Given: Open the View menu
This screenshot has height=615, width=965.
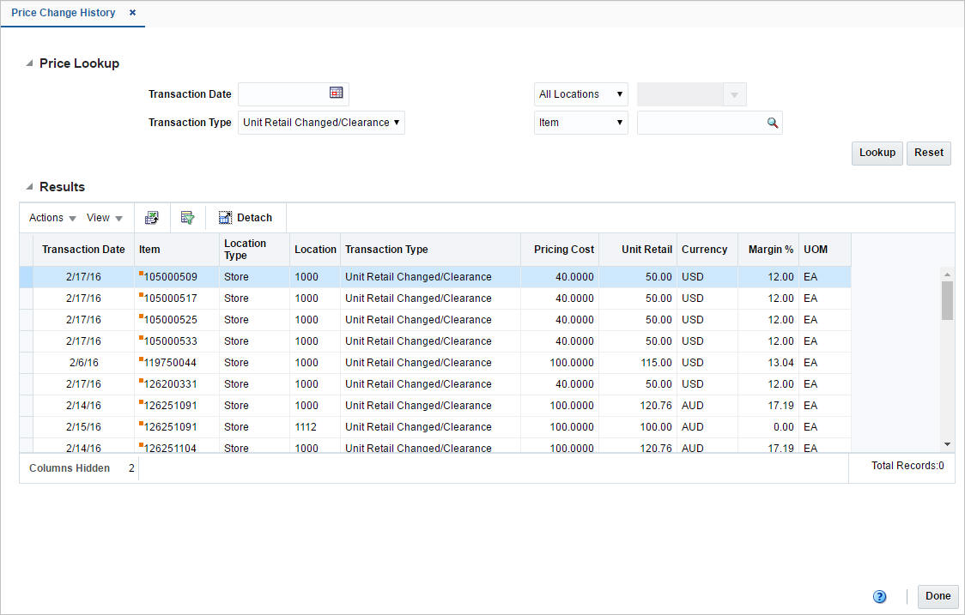Looking at the screenshot, I should tap(104, 218).
